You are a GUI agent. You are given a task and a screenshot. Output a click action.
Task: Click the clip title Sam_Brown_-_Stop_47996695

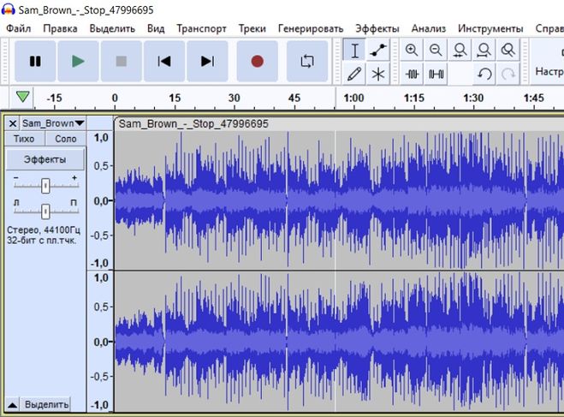[x=193, y=124]
